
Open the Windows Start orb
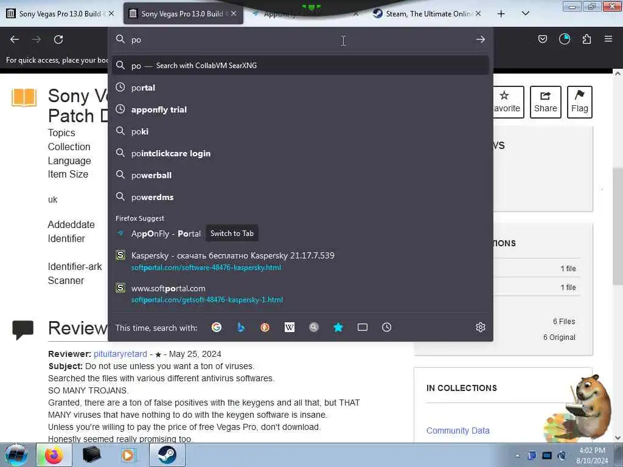[16, 455]
